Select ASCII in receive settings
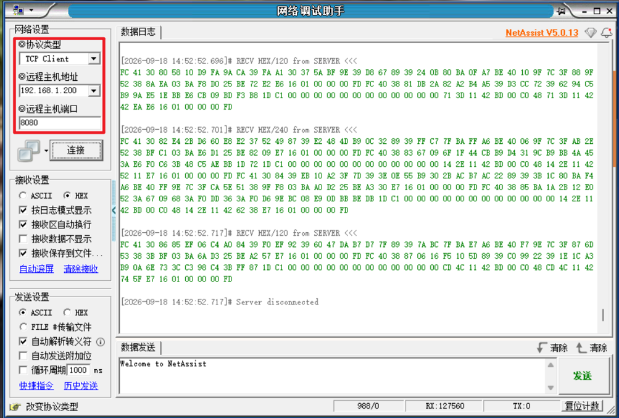 tap(36, 196)
